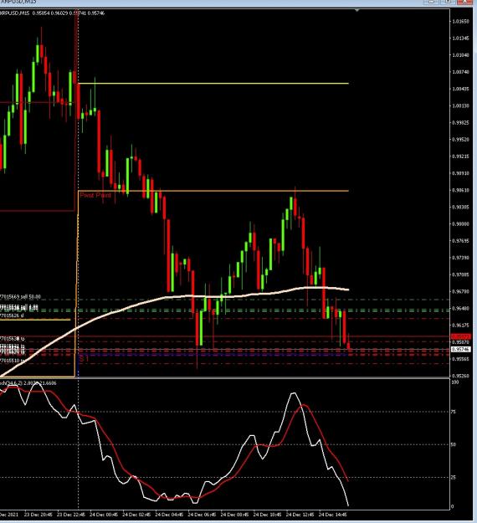Click the 24 Dec 00:45 time label
Image resolution: width=477 pixels, height=523 pixels.
tap(104, 515)
